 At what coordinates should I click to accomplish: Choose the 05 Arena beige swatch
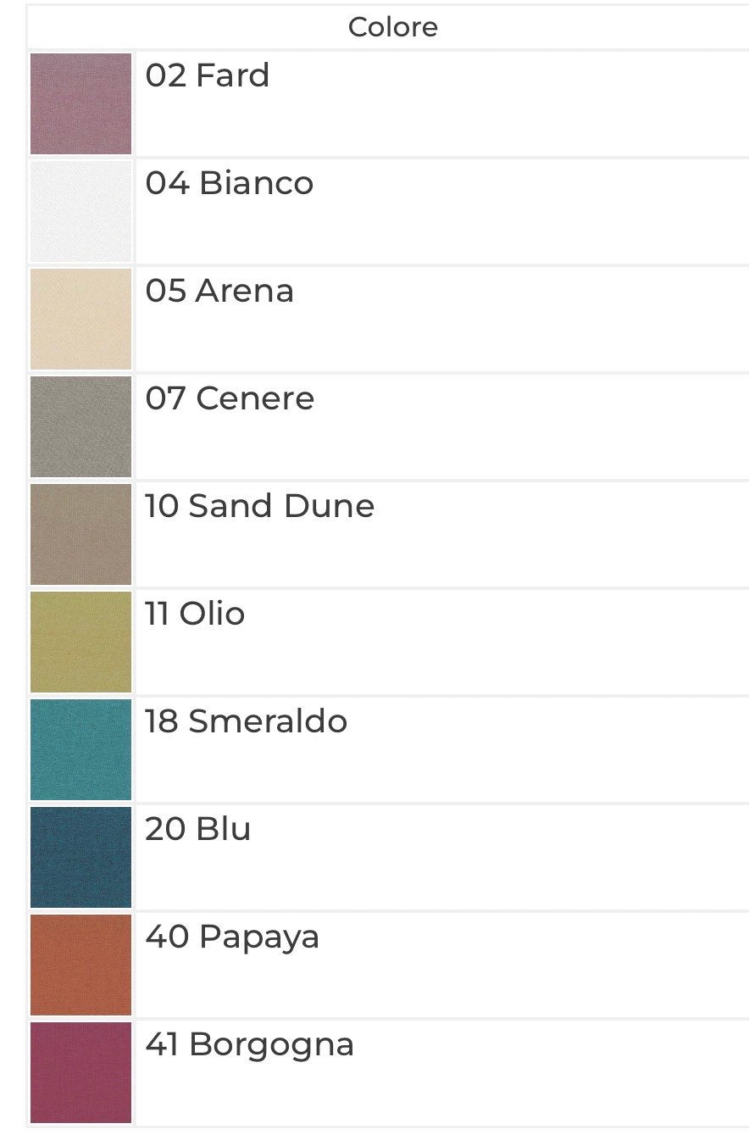pyautogui.click(x=81, y=319)
